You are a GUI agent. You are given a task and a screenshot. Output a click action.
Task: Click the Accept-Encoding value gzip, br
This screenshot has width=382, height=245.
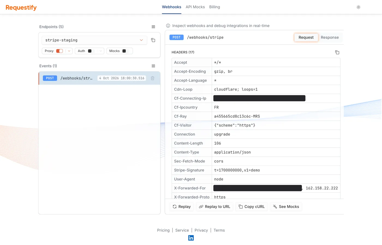coord(223,71)
